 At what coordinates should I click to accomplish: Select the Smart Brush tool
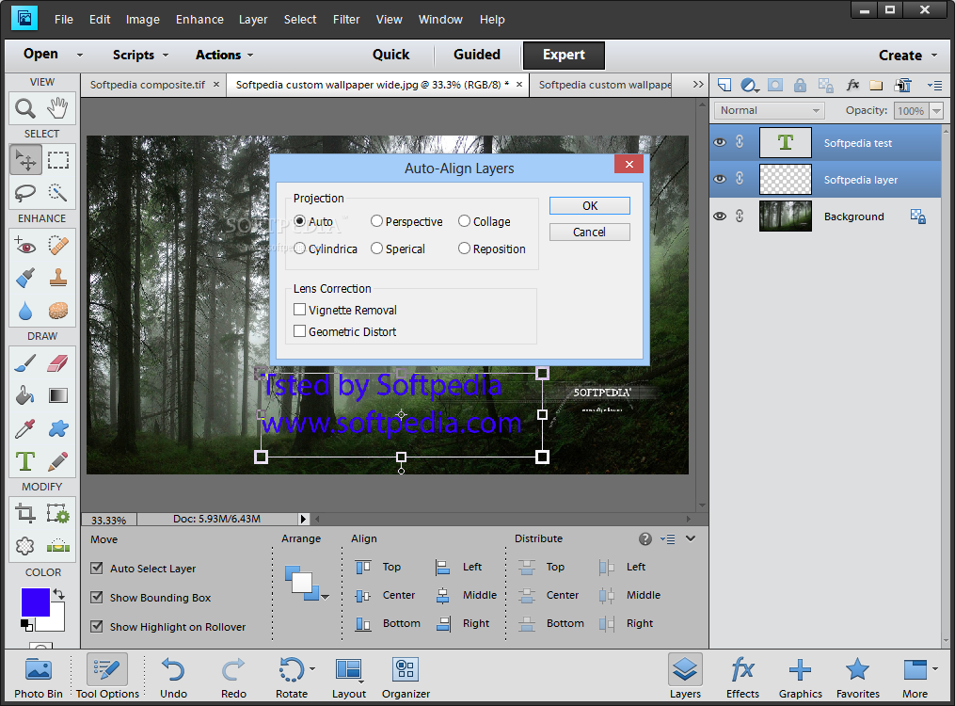point(25,279)
